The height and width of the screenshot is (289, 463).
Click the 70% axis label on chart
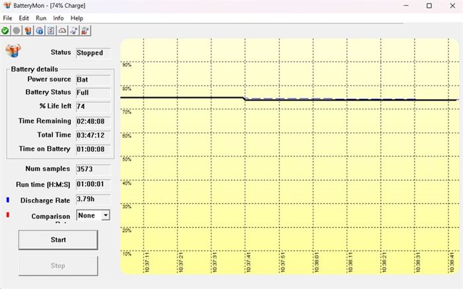(x=127, y=112)
